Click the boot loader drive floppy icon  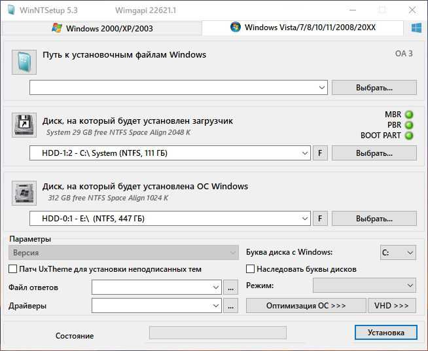tap(24, 125)
